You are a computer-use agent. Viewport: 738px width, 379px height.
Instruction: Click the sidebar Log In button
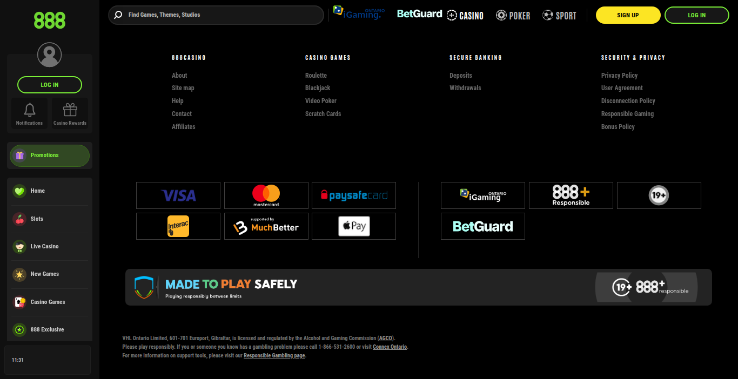(50, 85)
